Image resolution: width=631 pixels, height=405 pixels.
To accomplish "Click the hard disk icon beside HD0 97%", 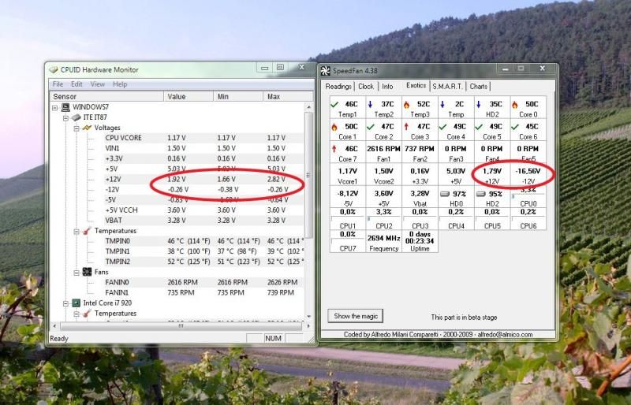I will pyautogui.click(x=444, y=194).
